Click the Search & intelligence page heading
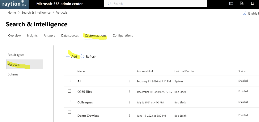Image resolution: width=259 pixels, height=122 pixels. (37, 24)
